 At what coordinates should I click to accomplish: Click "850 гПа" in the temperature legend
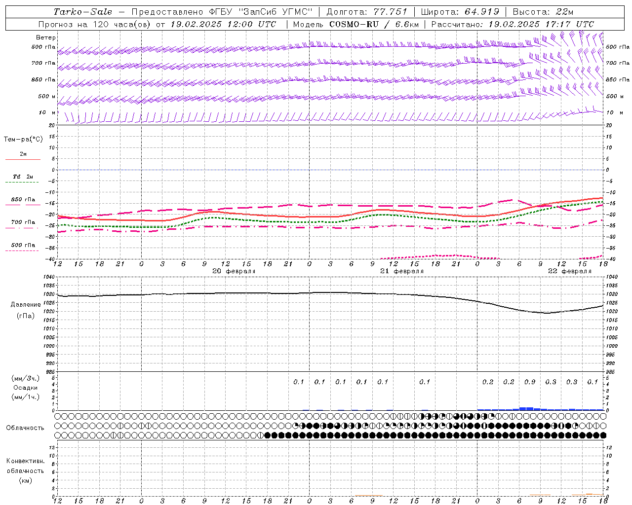pos(23,200)
